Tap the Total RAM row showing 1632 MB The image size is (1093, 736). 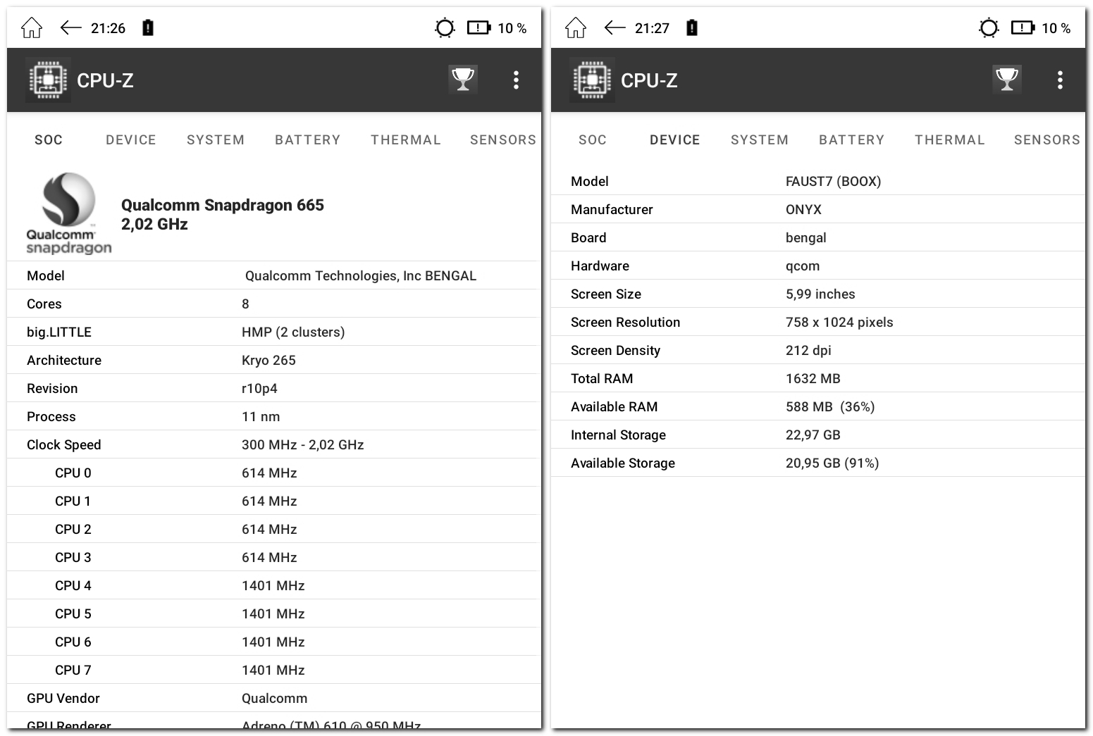(x=817, y=378)
